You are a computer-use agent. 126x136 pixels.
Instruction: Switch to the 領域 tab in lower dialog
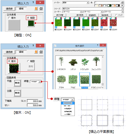pyautogui.click(x=21, y=52)
